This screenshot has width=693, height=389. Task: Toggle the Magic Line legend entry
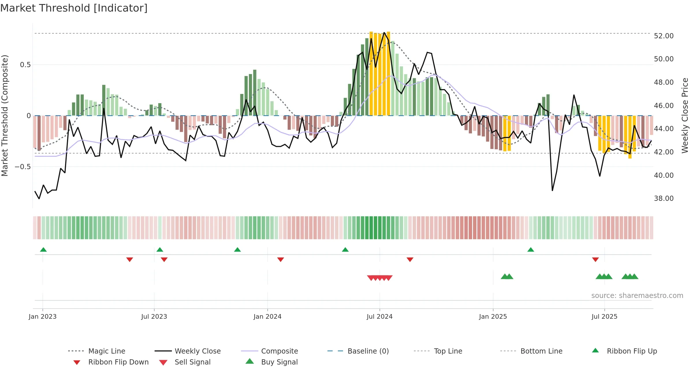(x=96, y=351)
